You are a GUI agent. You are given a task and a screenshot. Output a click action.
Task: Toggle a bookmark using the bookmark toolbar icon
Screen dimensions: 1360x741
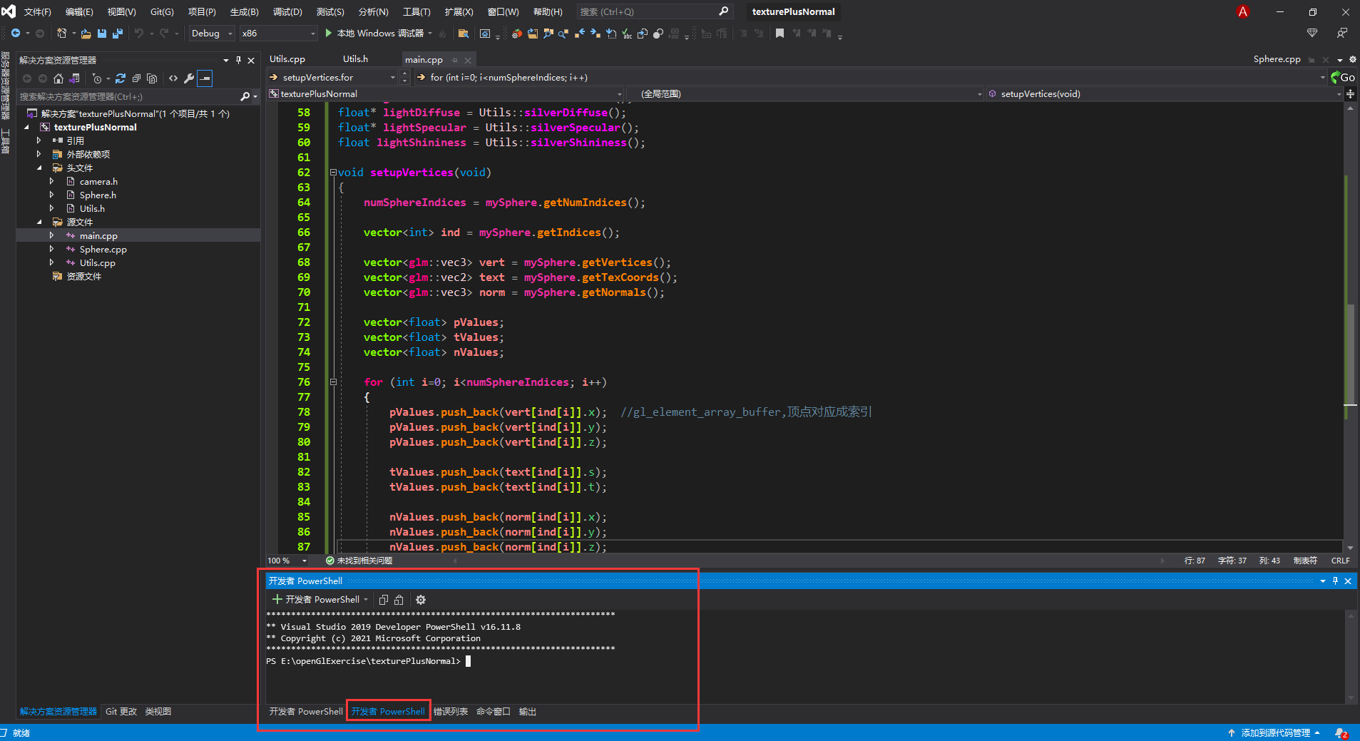point(779,33)
